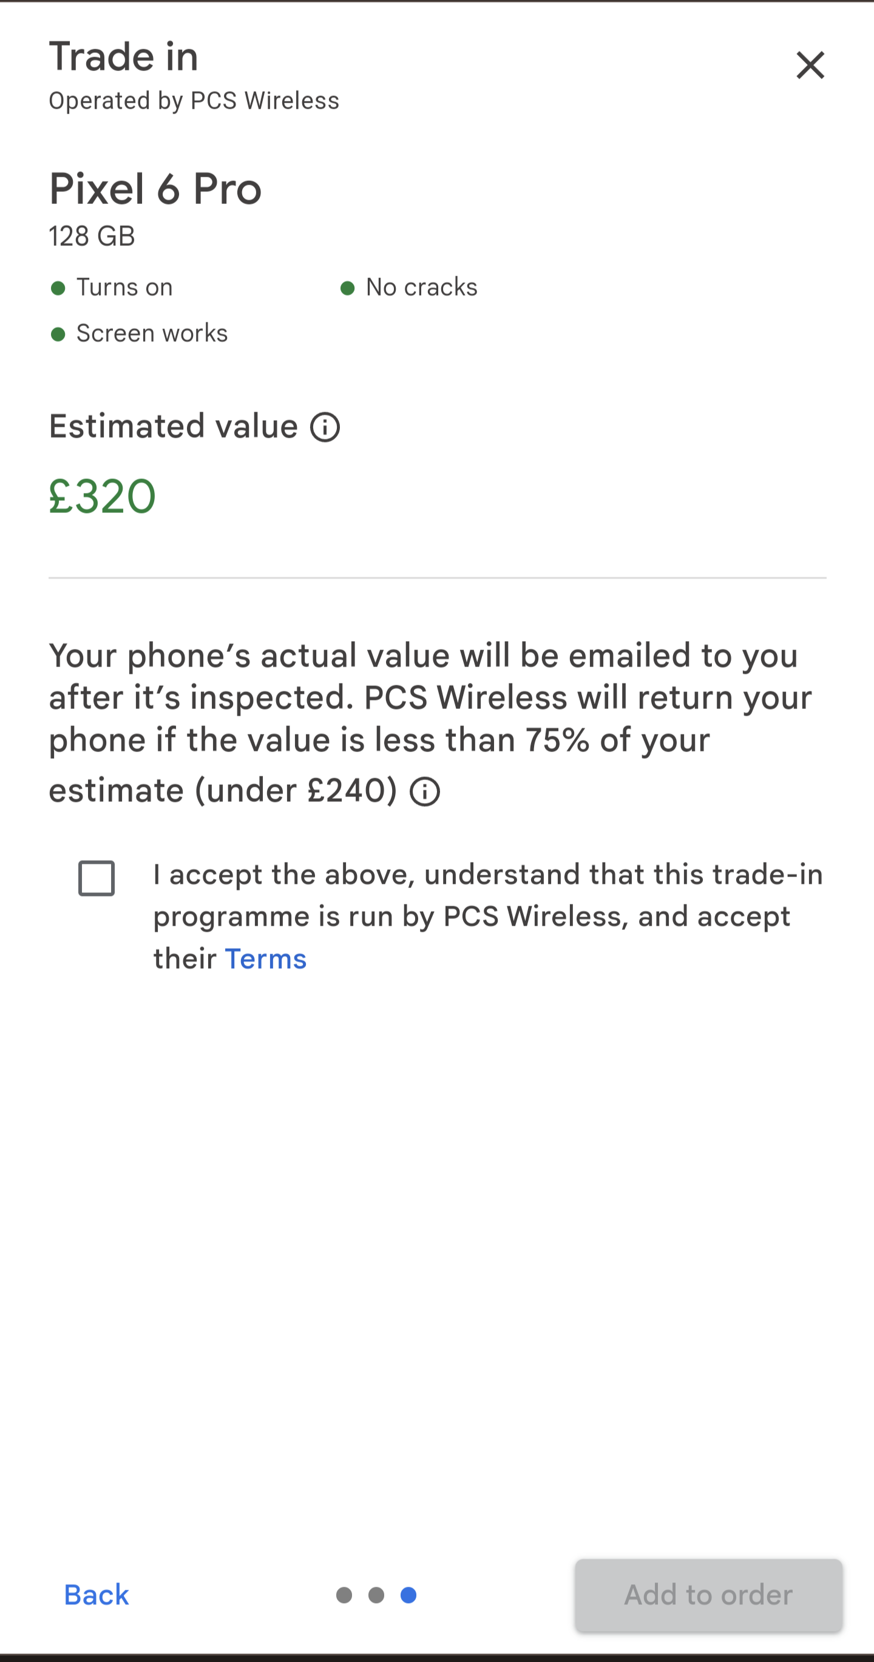Click the blue active step dot

tap(408, 1595)
